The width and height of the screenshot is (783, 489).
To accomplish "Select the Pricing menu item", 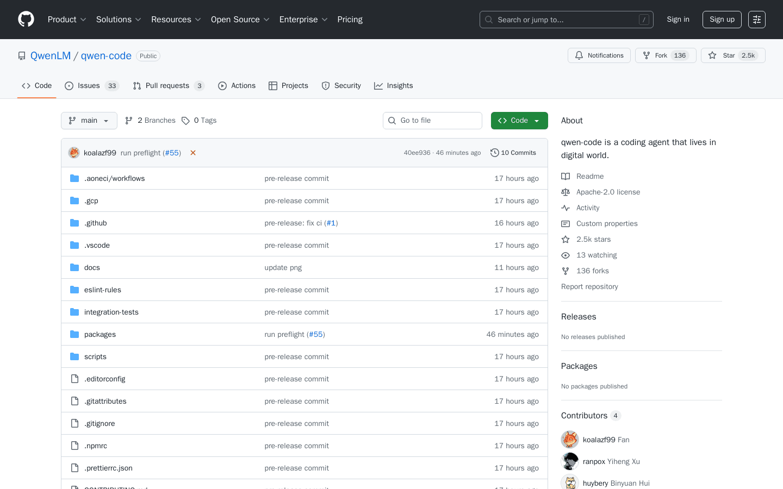I will [350, 19].
